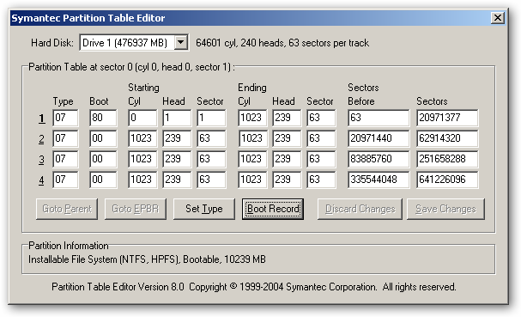The height and width of the screenshot is (317, 521).
Task: Edit the Boot field of partition 3
Action: coord(103,159)
